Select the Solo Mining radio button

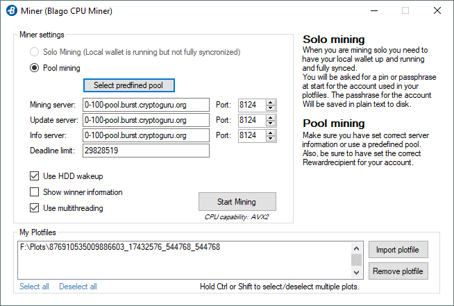tap(34, 52)
